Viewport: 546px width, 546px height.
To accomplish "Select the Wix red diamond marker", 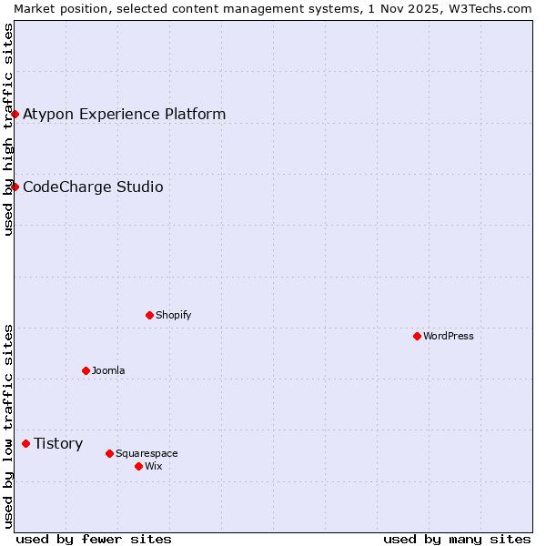I will tap(138, 466).
